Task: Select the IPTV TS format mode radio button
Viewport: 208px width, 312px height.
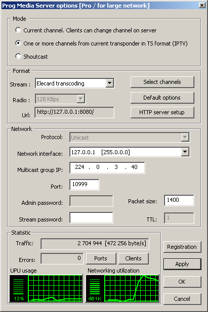Action: [x=18, y=43]
